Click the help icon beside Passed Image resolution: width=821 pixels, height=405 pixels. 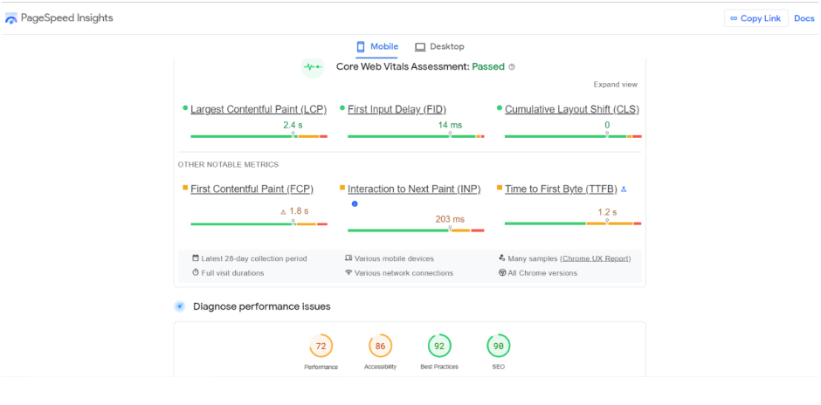(512, 66)
